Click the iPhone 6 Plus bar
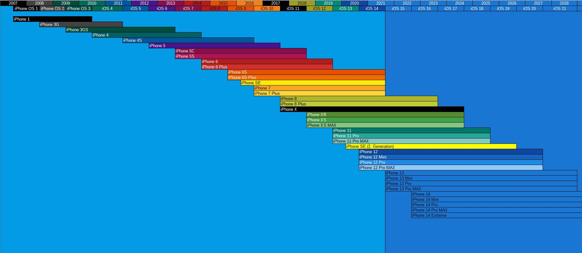The height and width of the screenshot is (253, 582). [x=267, y=67]
